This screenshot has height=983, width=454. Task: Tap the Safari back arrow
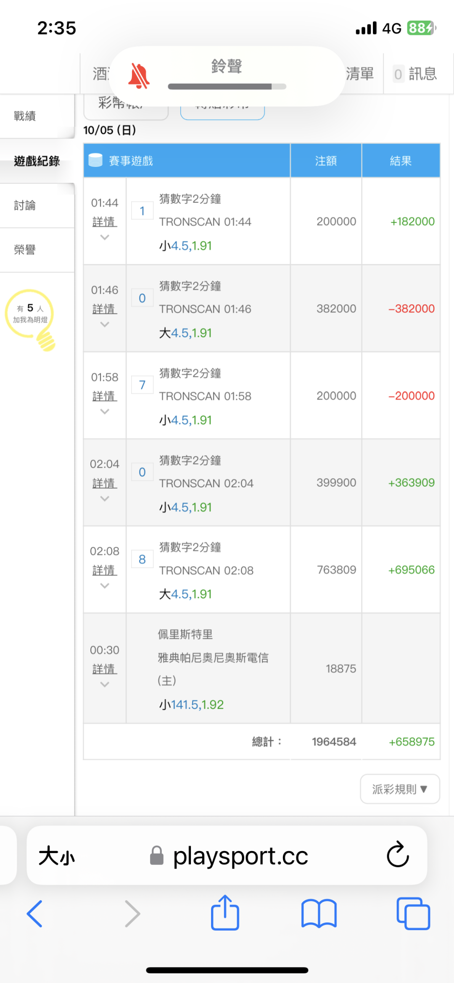(x=34, y=913)
